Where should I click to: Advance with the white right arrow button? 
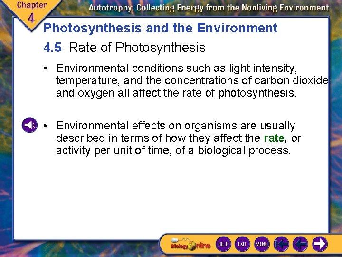click(x=320, y=244)
